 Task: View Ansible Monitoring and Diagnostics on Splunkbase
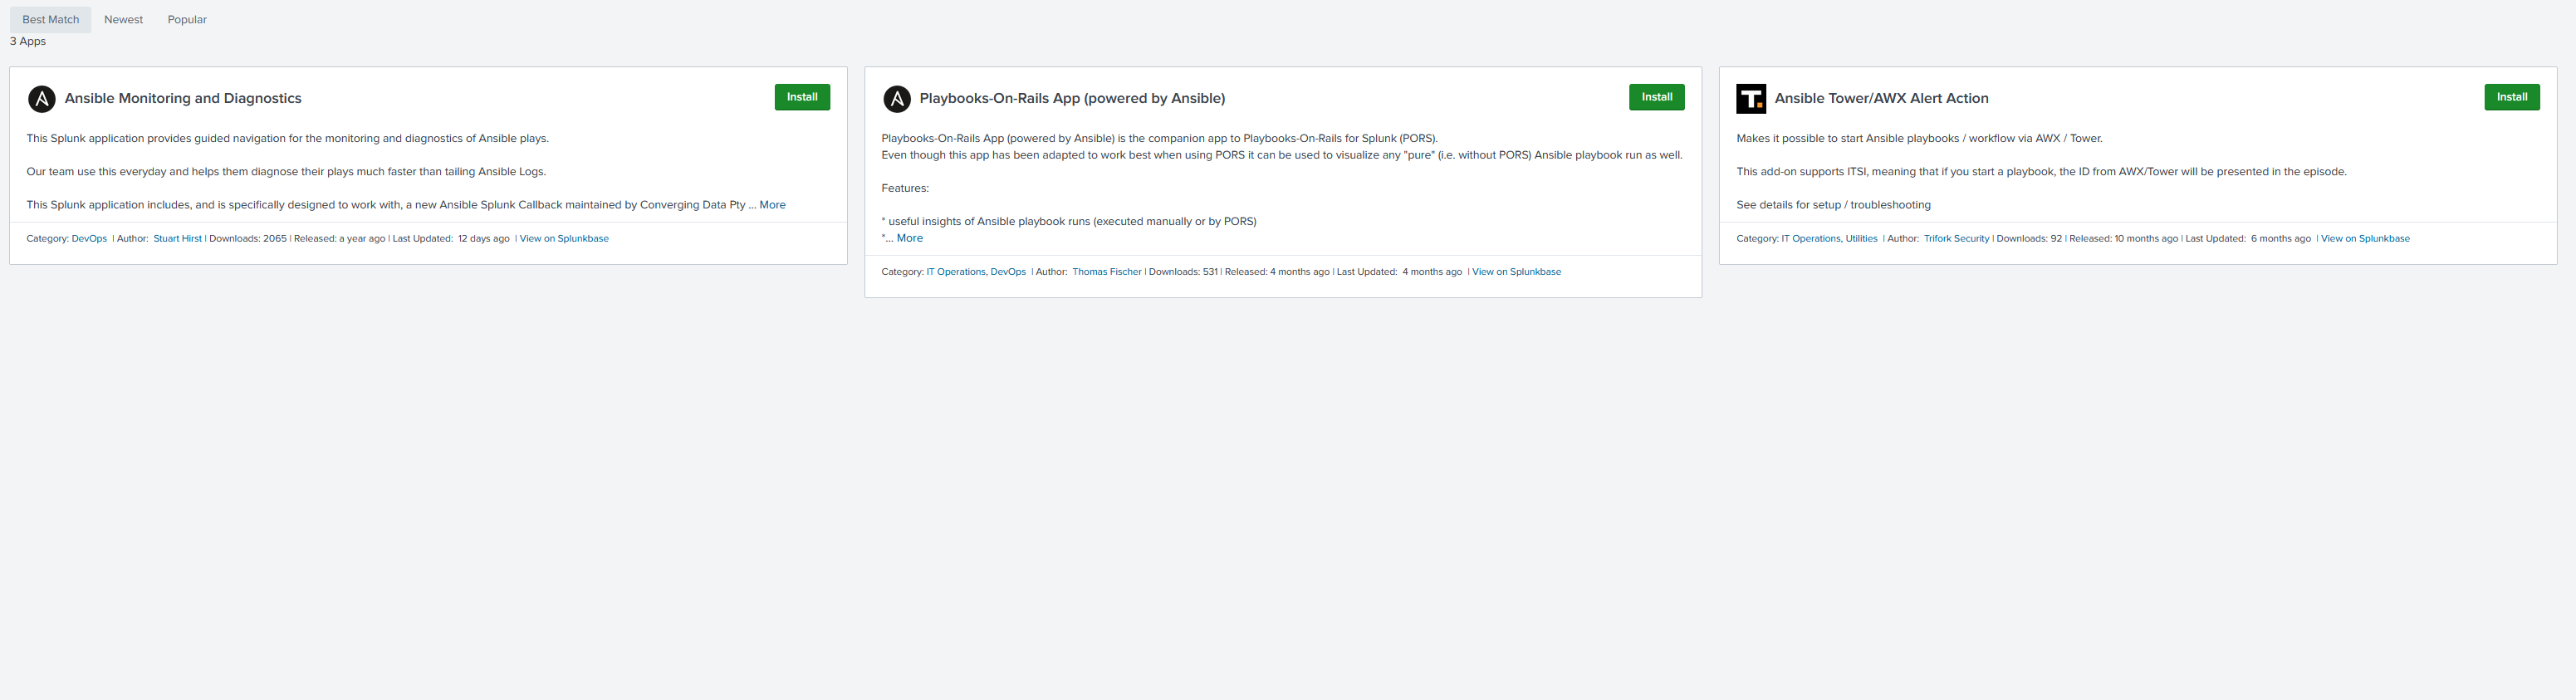click(564, 239)
